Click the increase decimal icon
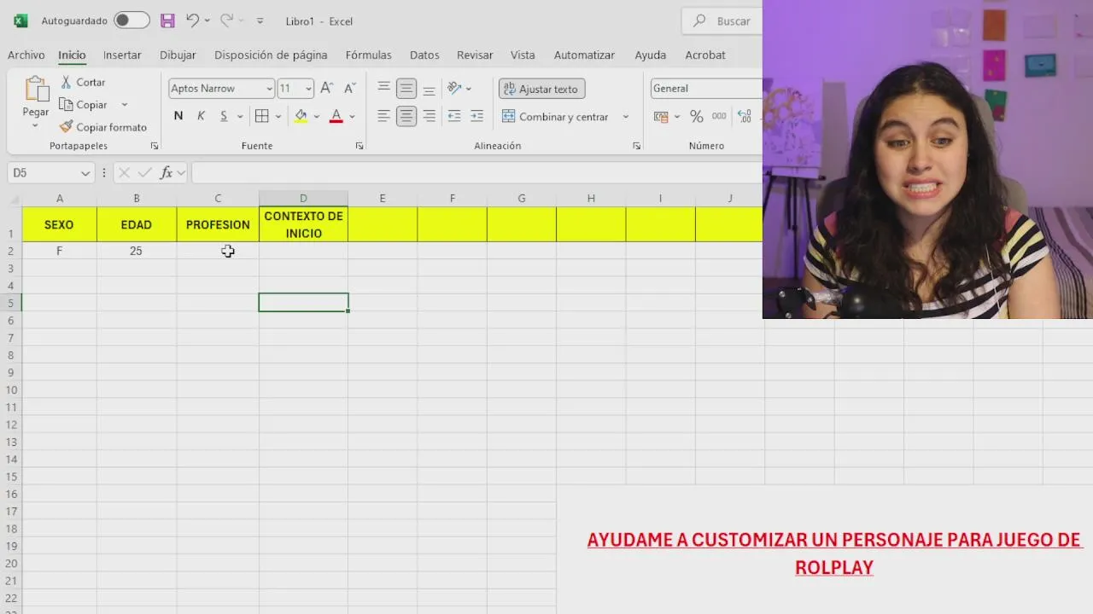The image size is (1093, 614). 745,116
